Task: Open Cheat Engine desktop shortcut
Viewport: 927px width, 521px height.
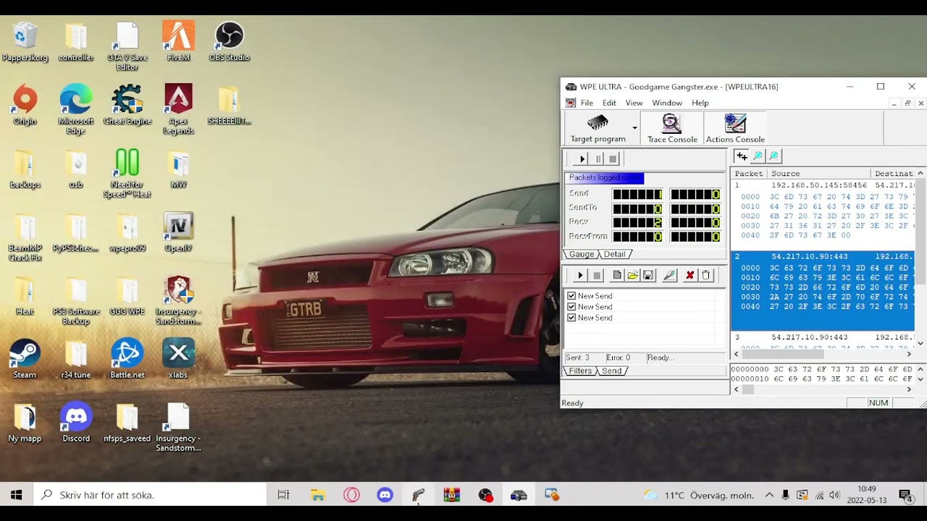Action: (127, 105)
